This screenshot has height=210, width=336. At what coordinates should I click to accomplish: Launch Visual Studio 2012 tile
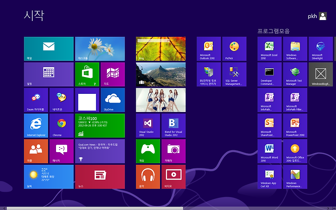[148, 126]
